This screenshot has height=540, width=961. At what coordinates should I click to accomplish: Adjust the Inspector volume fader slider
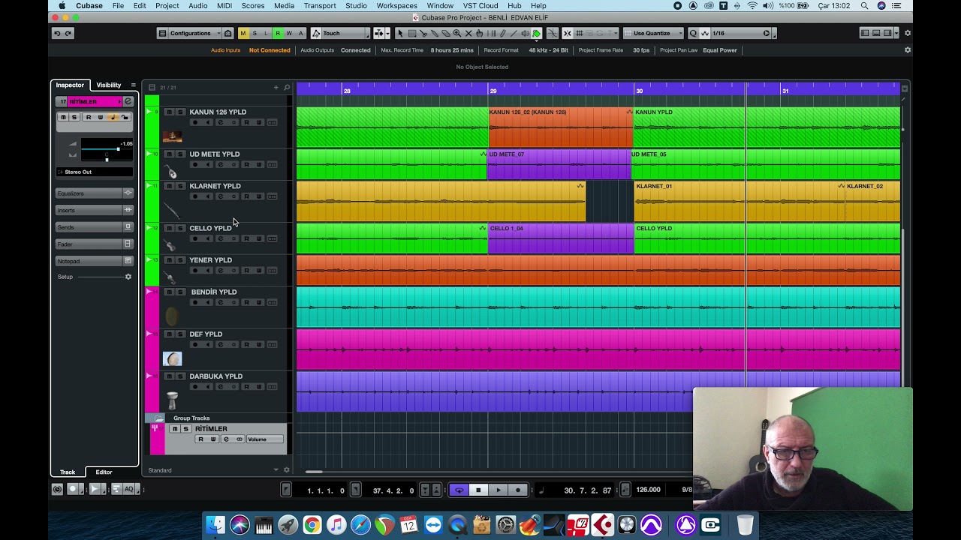106,149
